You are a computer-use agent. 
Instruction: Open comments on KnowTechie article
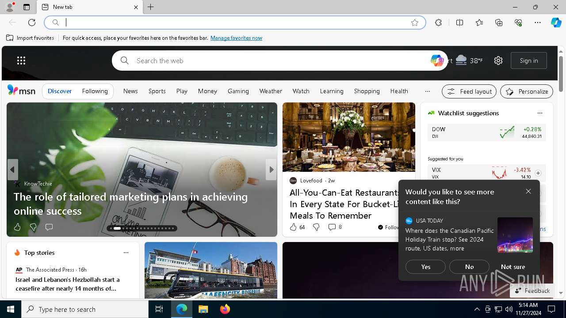tap(49, 227)
